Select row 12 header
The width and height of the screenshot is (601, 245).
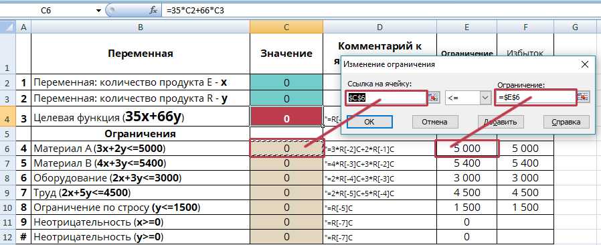[7, 236]
